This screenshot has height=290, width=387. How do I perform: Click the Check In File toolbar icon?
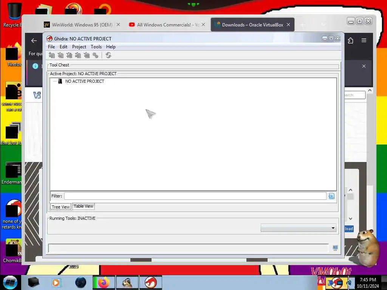coord(78,55)
